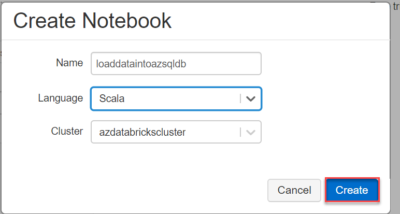The image size is (400, 214).
Task: Click the Scala language combo box
Action: click(x=166, y=98)
